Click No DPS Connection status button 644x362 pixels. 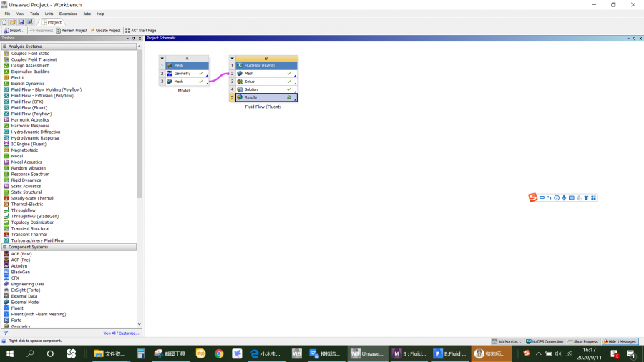click(545, 341)
